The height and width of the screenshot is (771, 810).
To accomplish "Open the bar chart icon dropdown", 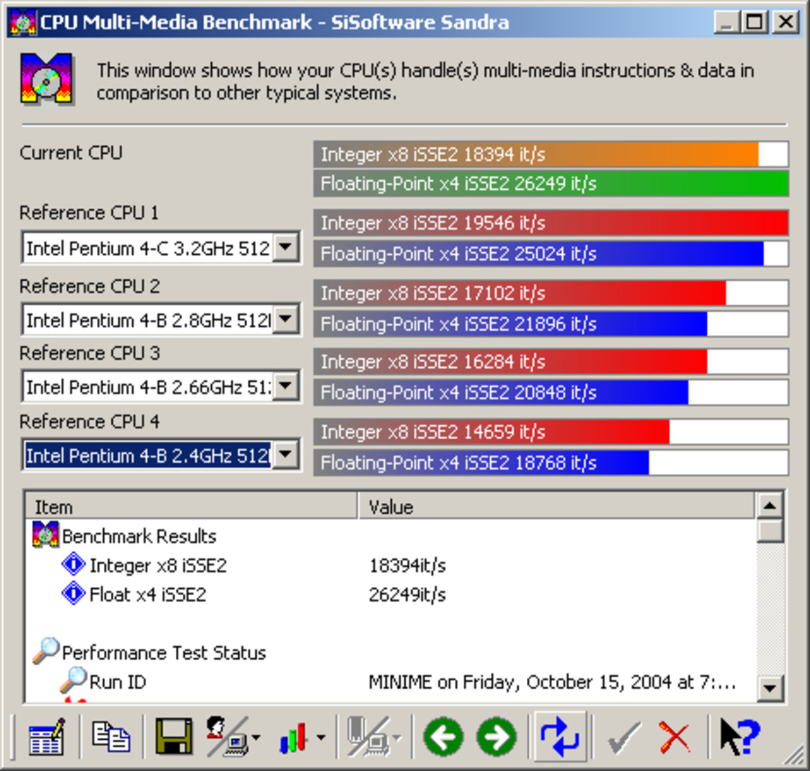I will coord(321,738).
